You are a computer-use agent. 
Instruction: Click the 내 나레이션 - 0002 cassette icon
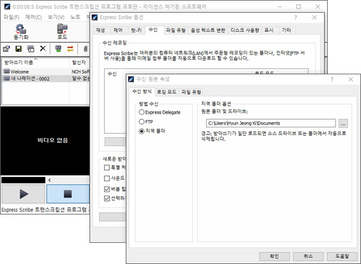(x=7, y=79)
